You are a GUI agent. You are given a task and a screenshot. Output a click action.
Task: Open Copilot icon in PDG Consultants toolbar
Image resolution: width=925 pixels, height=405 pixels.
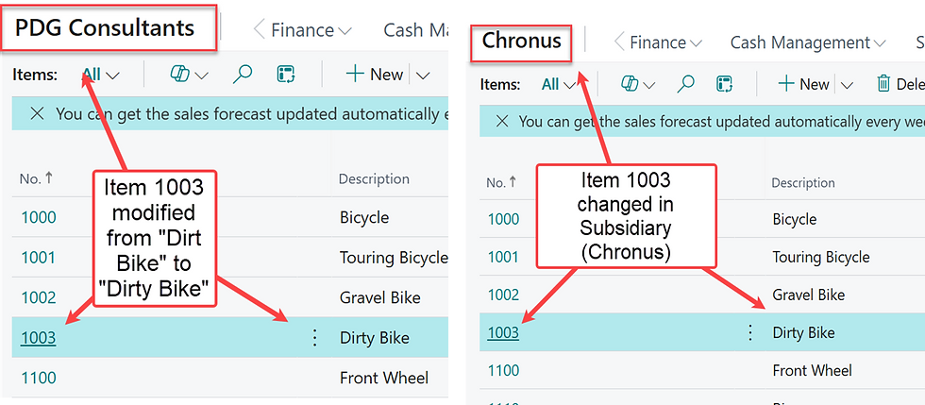pos(179,75)
